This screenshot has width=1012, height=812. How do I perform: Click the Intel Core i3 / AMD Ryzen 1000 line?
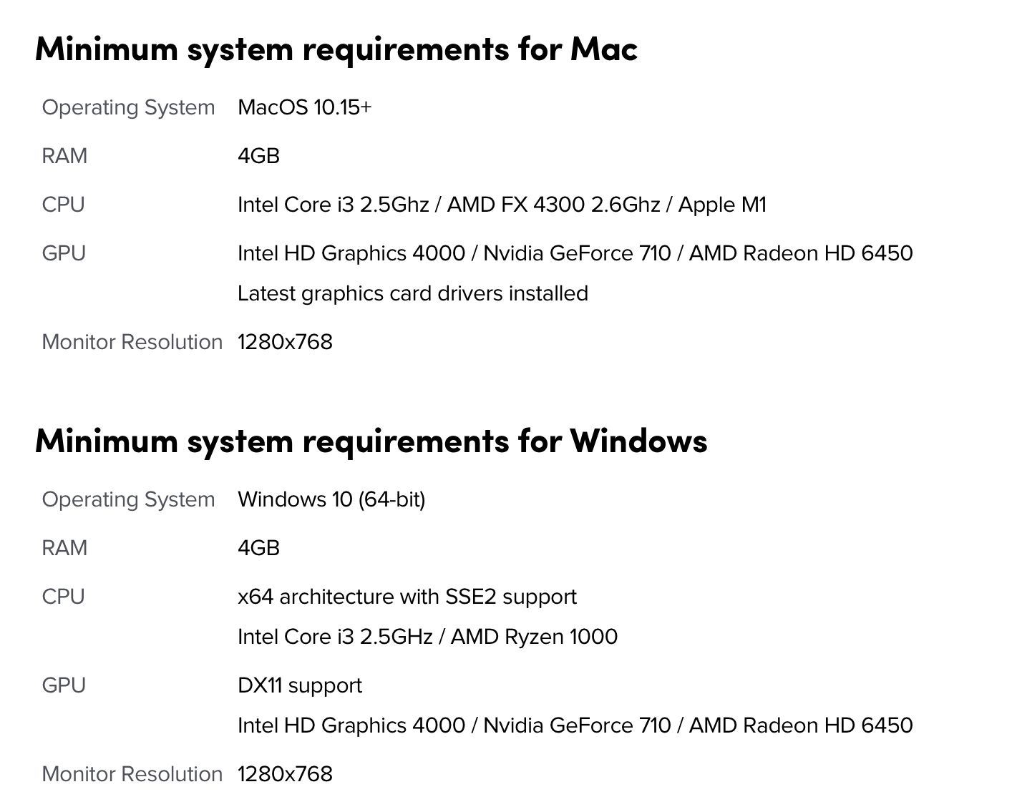point(427,637)
